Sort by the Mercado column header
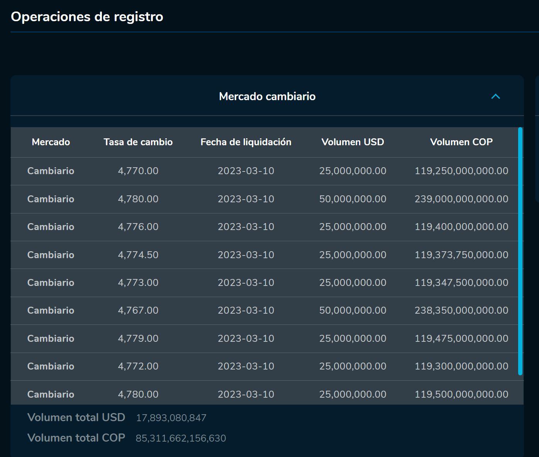The image size is (539, 457). 51,142
